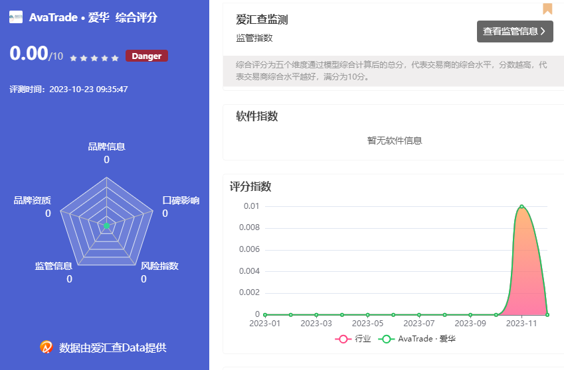The width and height of the screenshot is (564, 370).
Task: Select the 风险指数 radar axis label
Action: click(159, 266)
